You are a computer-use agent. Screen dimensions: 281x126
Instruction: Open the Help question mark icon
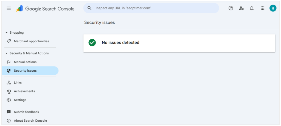coord(231,8)
